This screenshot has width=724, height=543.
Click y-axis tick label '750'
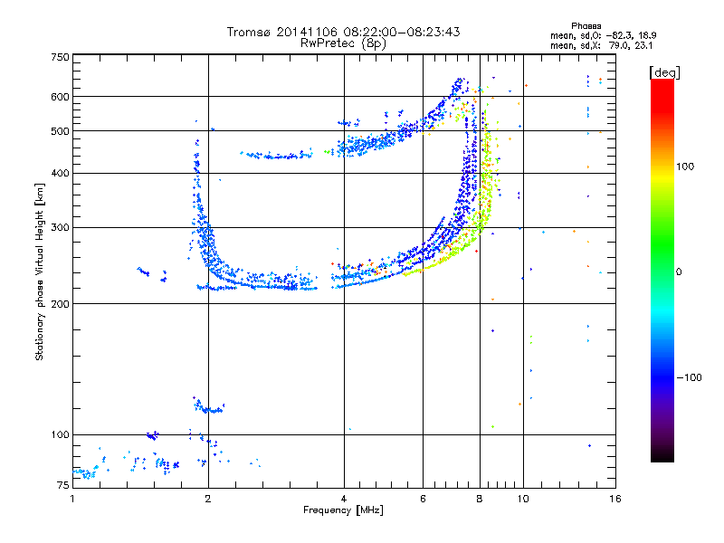(60, 57)
